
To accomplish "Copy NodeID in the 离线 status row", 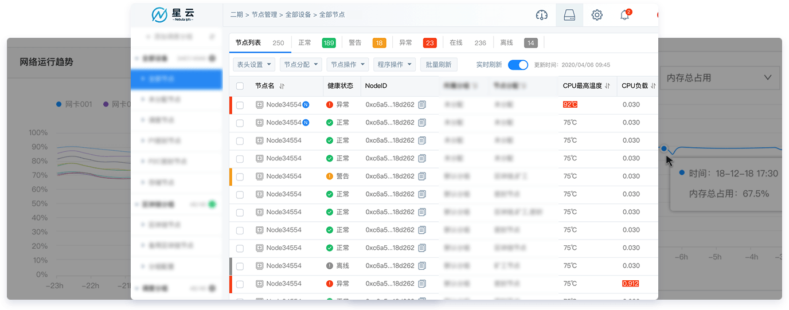I will coord(422,266).
